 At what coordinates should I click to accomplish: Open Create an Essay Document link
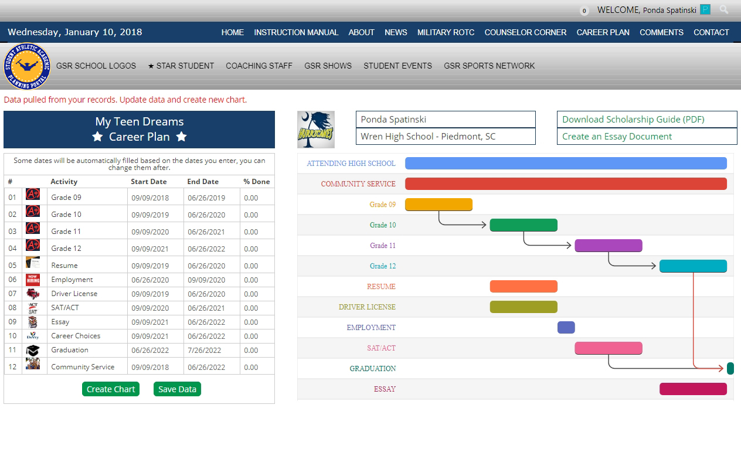[617, 136]
